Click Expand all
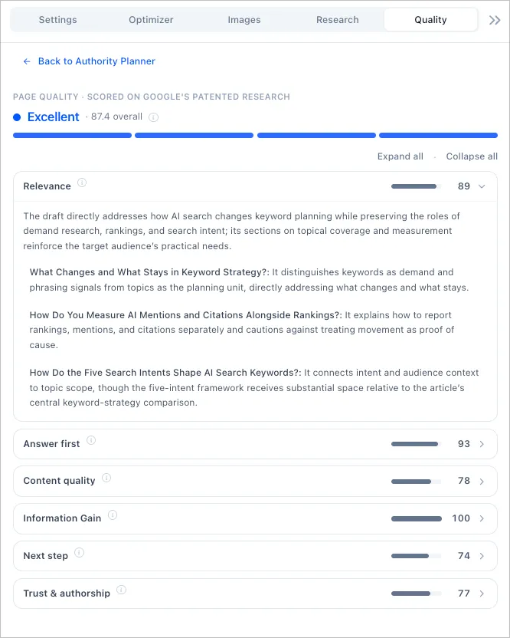Image resolution: width=510 pixels, height=638 pixels. [400, 156]
